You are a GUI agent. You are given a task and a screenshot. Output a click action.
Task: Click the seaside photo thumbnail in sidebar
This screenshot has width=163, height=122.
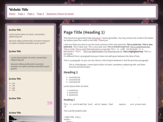click(x=31, y=119)
